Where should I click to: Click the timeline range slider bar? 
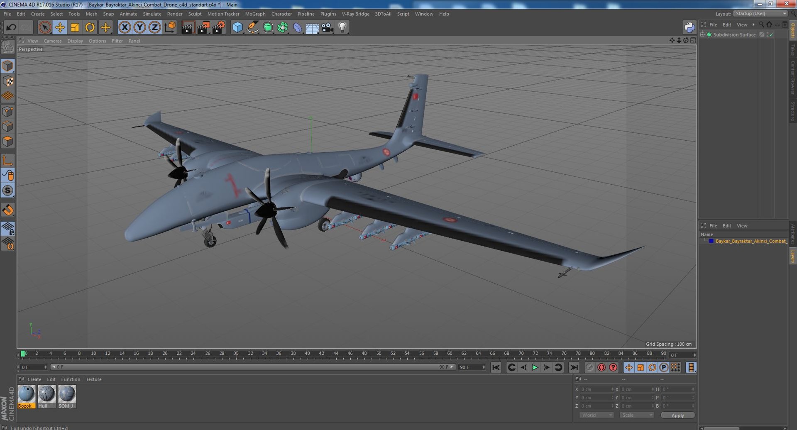point(253,367)
